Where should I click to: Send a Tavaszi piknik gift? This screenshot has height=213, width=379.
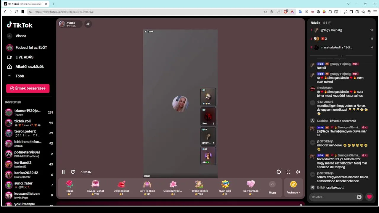[199, 188]
